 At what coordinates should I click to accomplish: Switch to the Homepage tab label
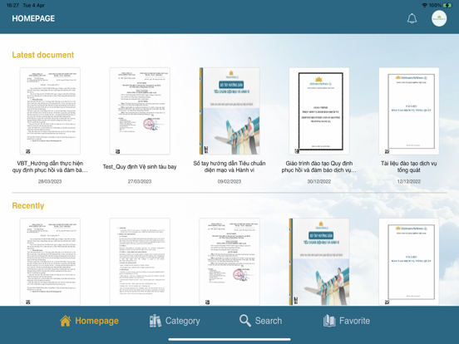[x=97, y=321]
